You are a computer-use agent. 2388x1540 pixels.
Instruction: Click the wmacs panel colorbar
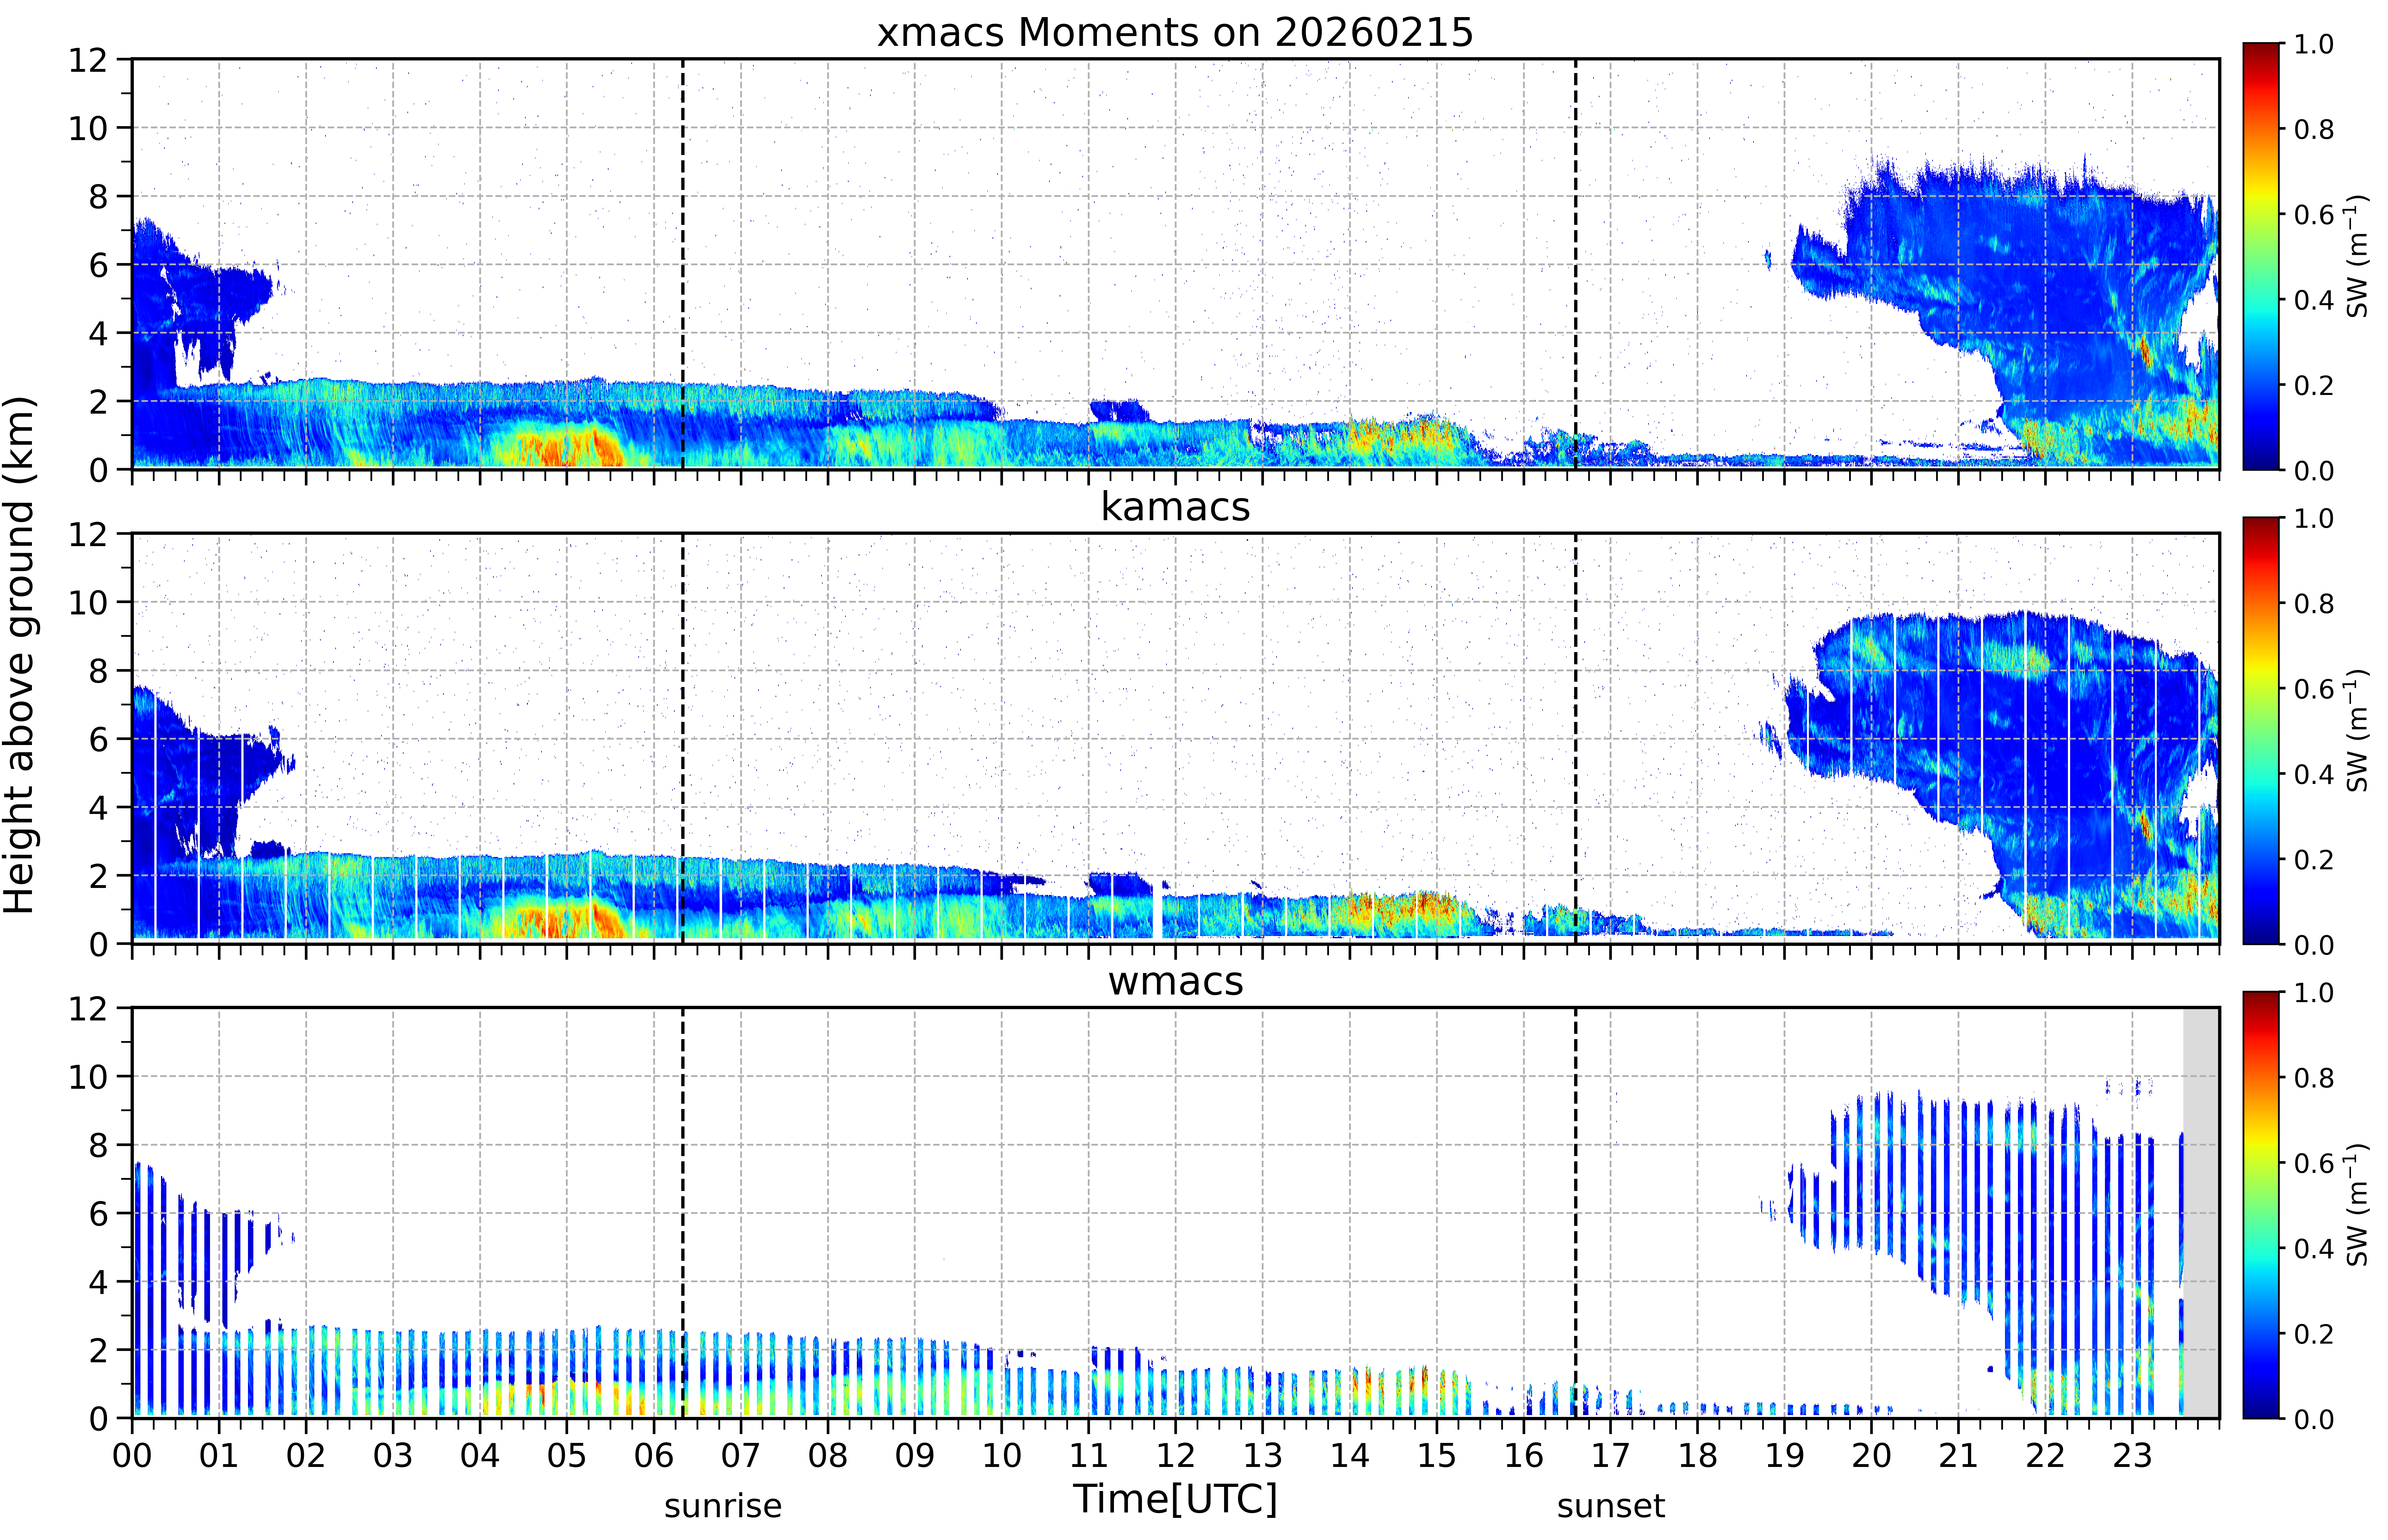point(2261,1205)
